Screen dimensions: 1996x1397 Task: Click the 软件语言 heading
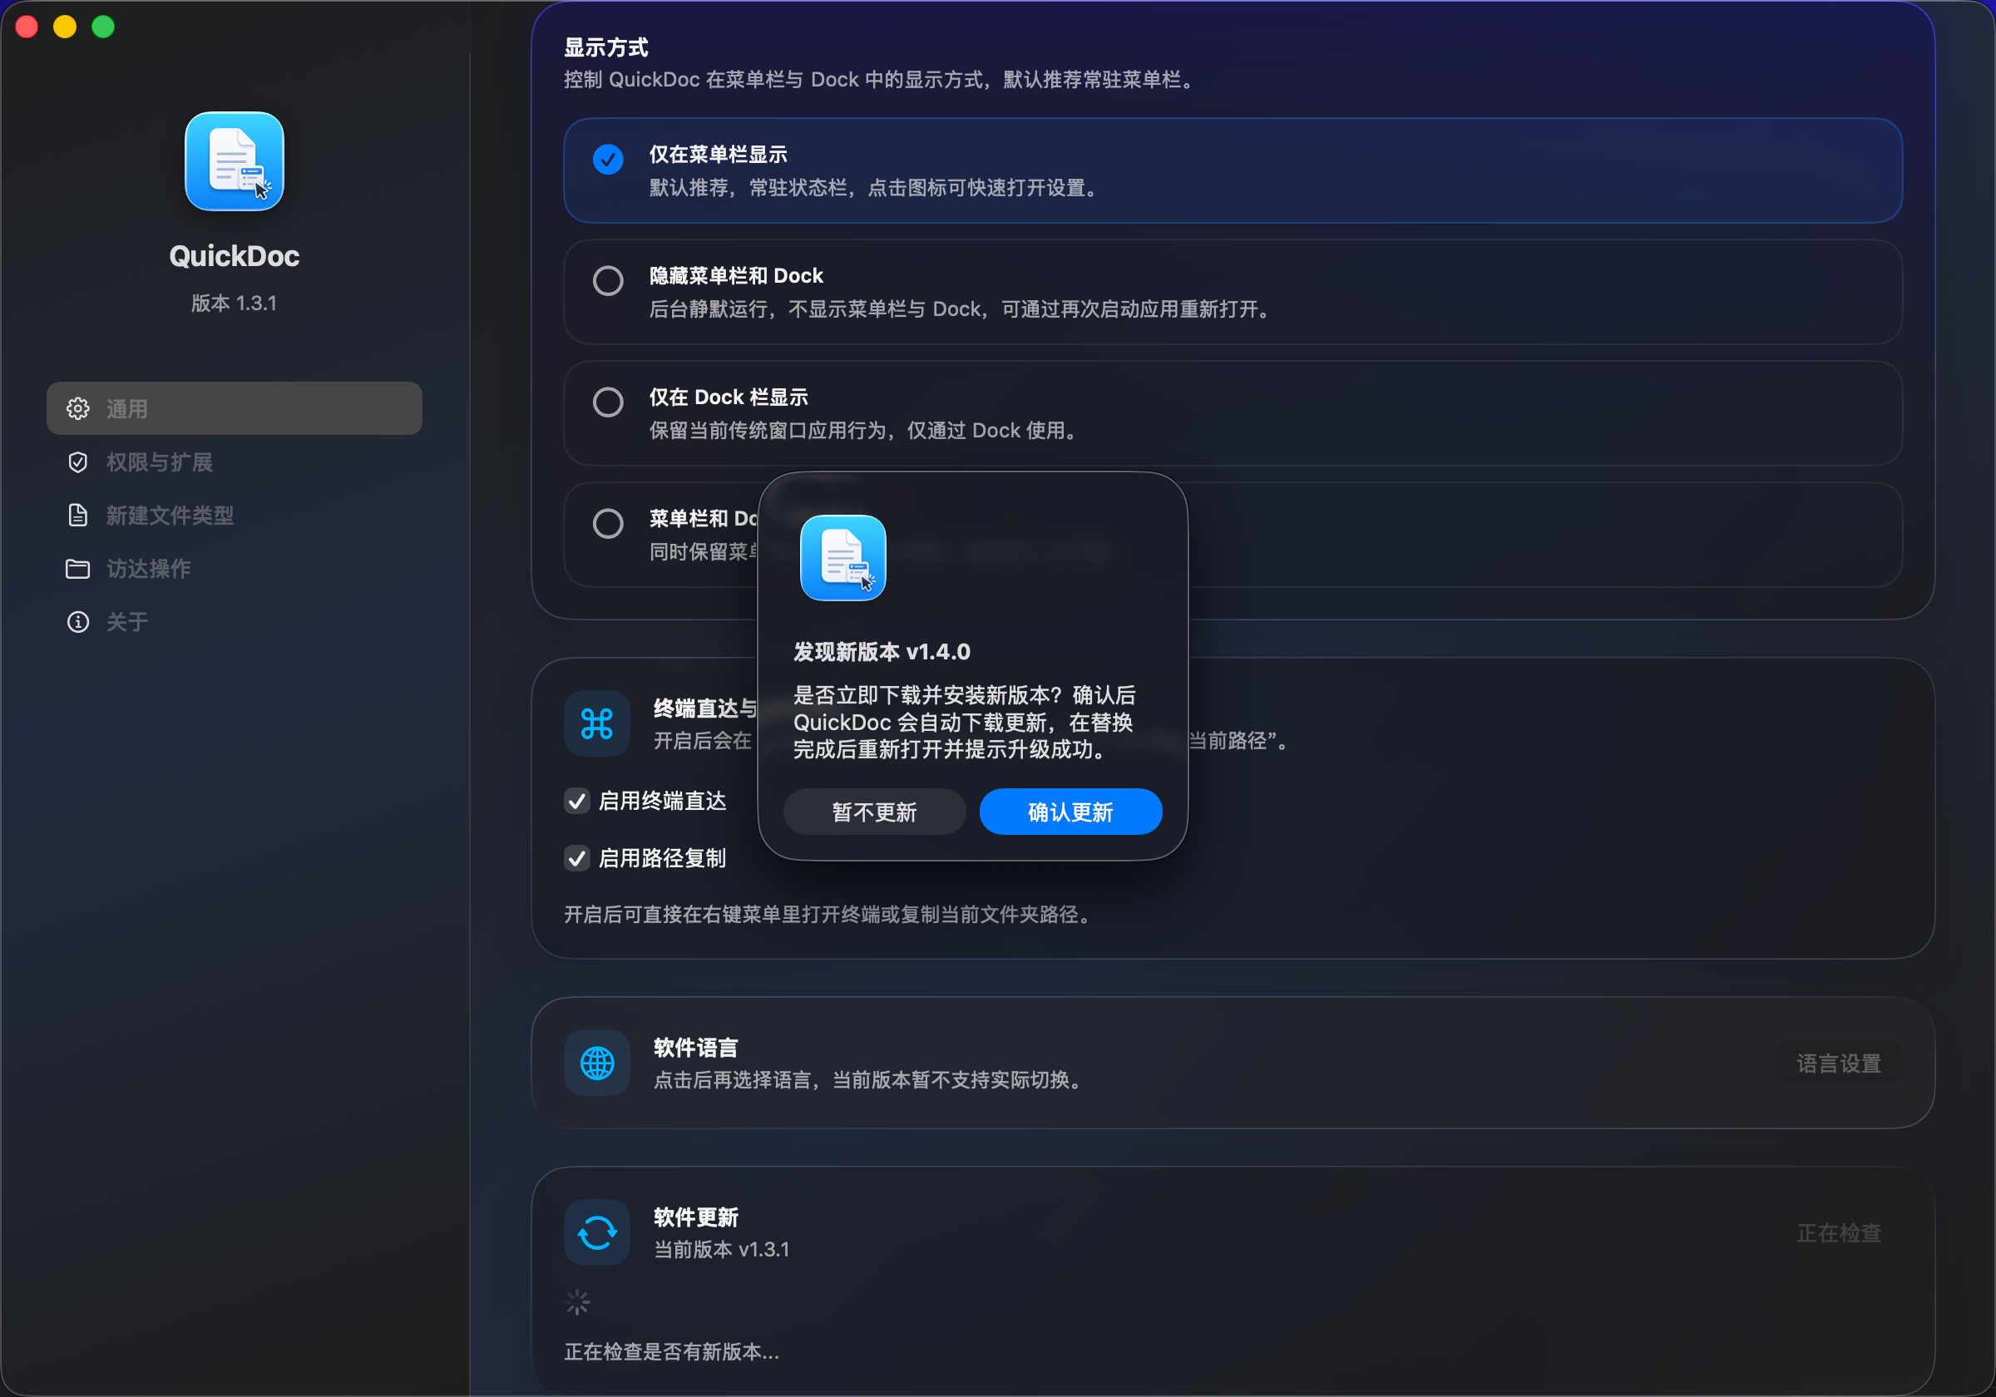point(695,1047)
